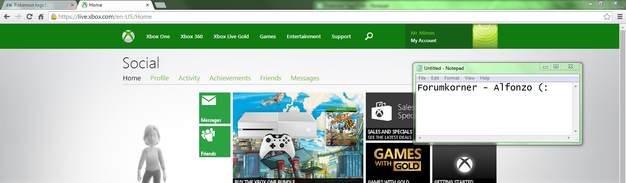This screenshot has width=626, height=183.
Task: Click Notepad's horizontal scrollbar left arrow
Action: (419, 138)
